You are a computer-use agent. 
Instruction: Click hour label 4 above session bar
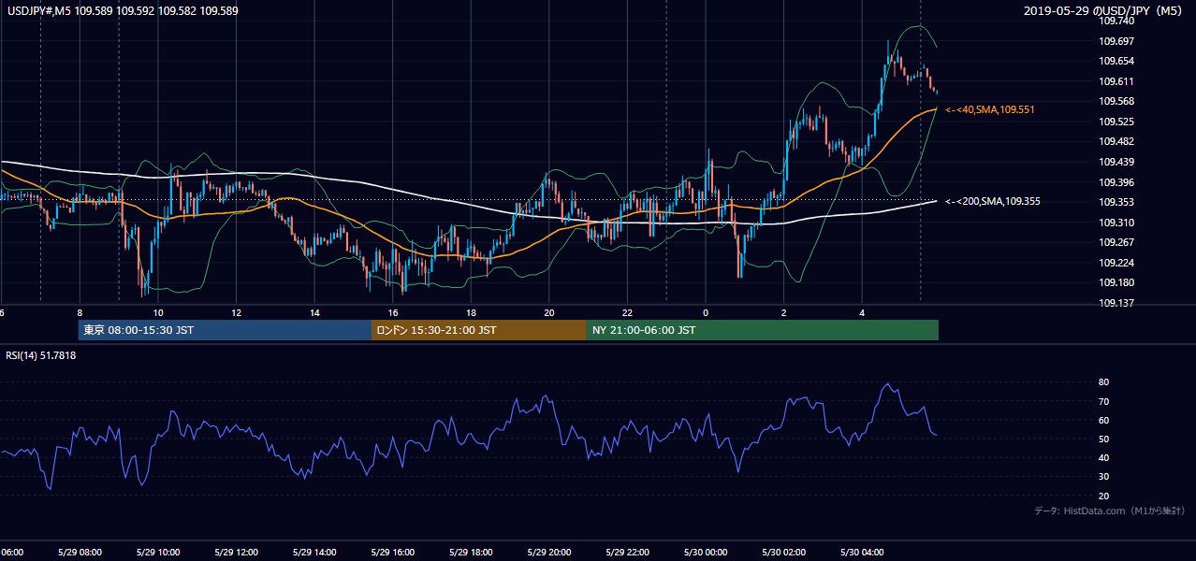point(862,312)
